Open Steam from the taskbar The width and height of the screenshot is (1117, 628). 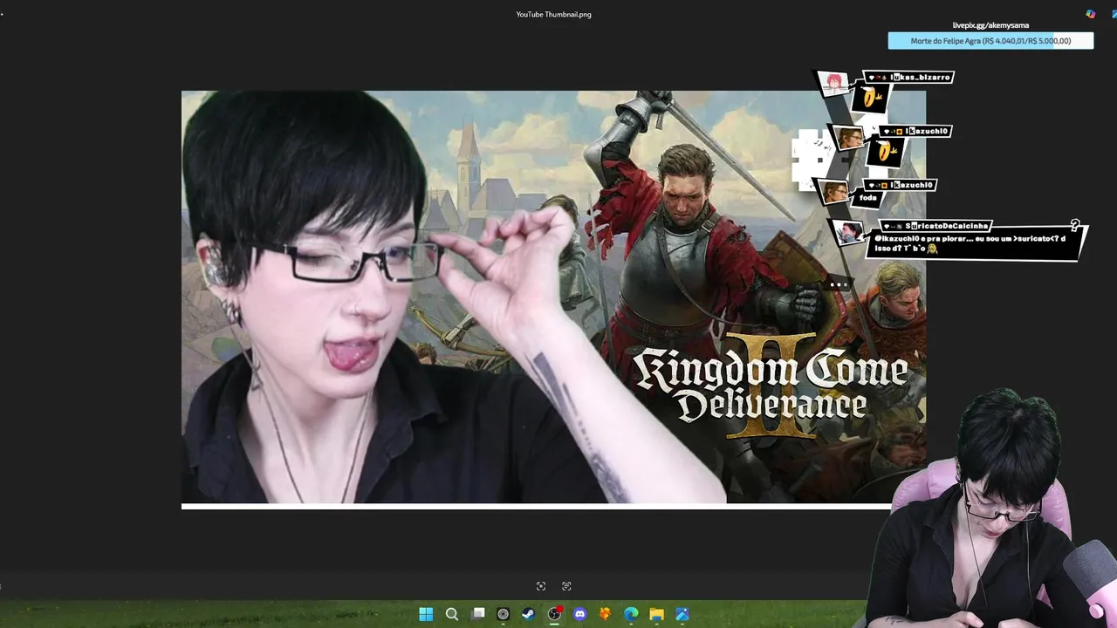pyautogui.click(x=528, y=614)
